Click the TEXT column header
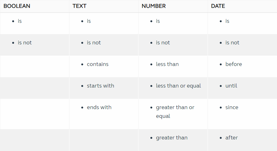Viewport: 277px width, 151px height. pyautogui.click(x=79, y=6)
